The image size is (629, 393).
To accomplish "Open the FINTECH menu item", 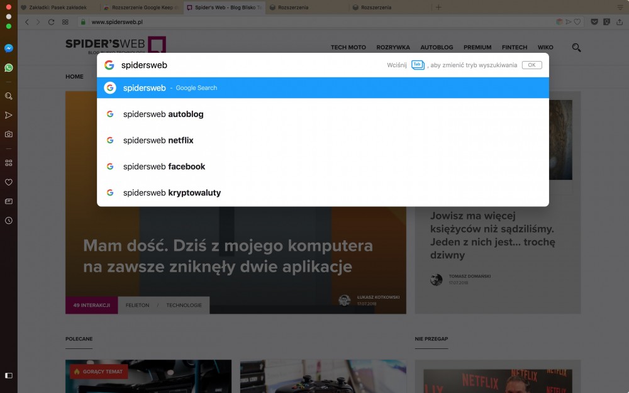I will pyautogui.click(x=515, y=47).
